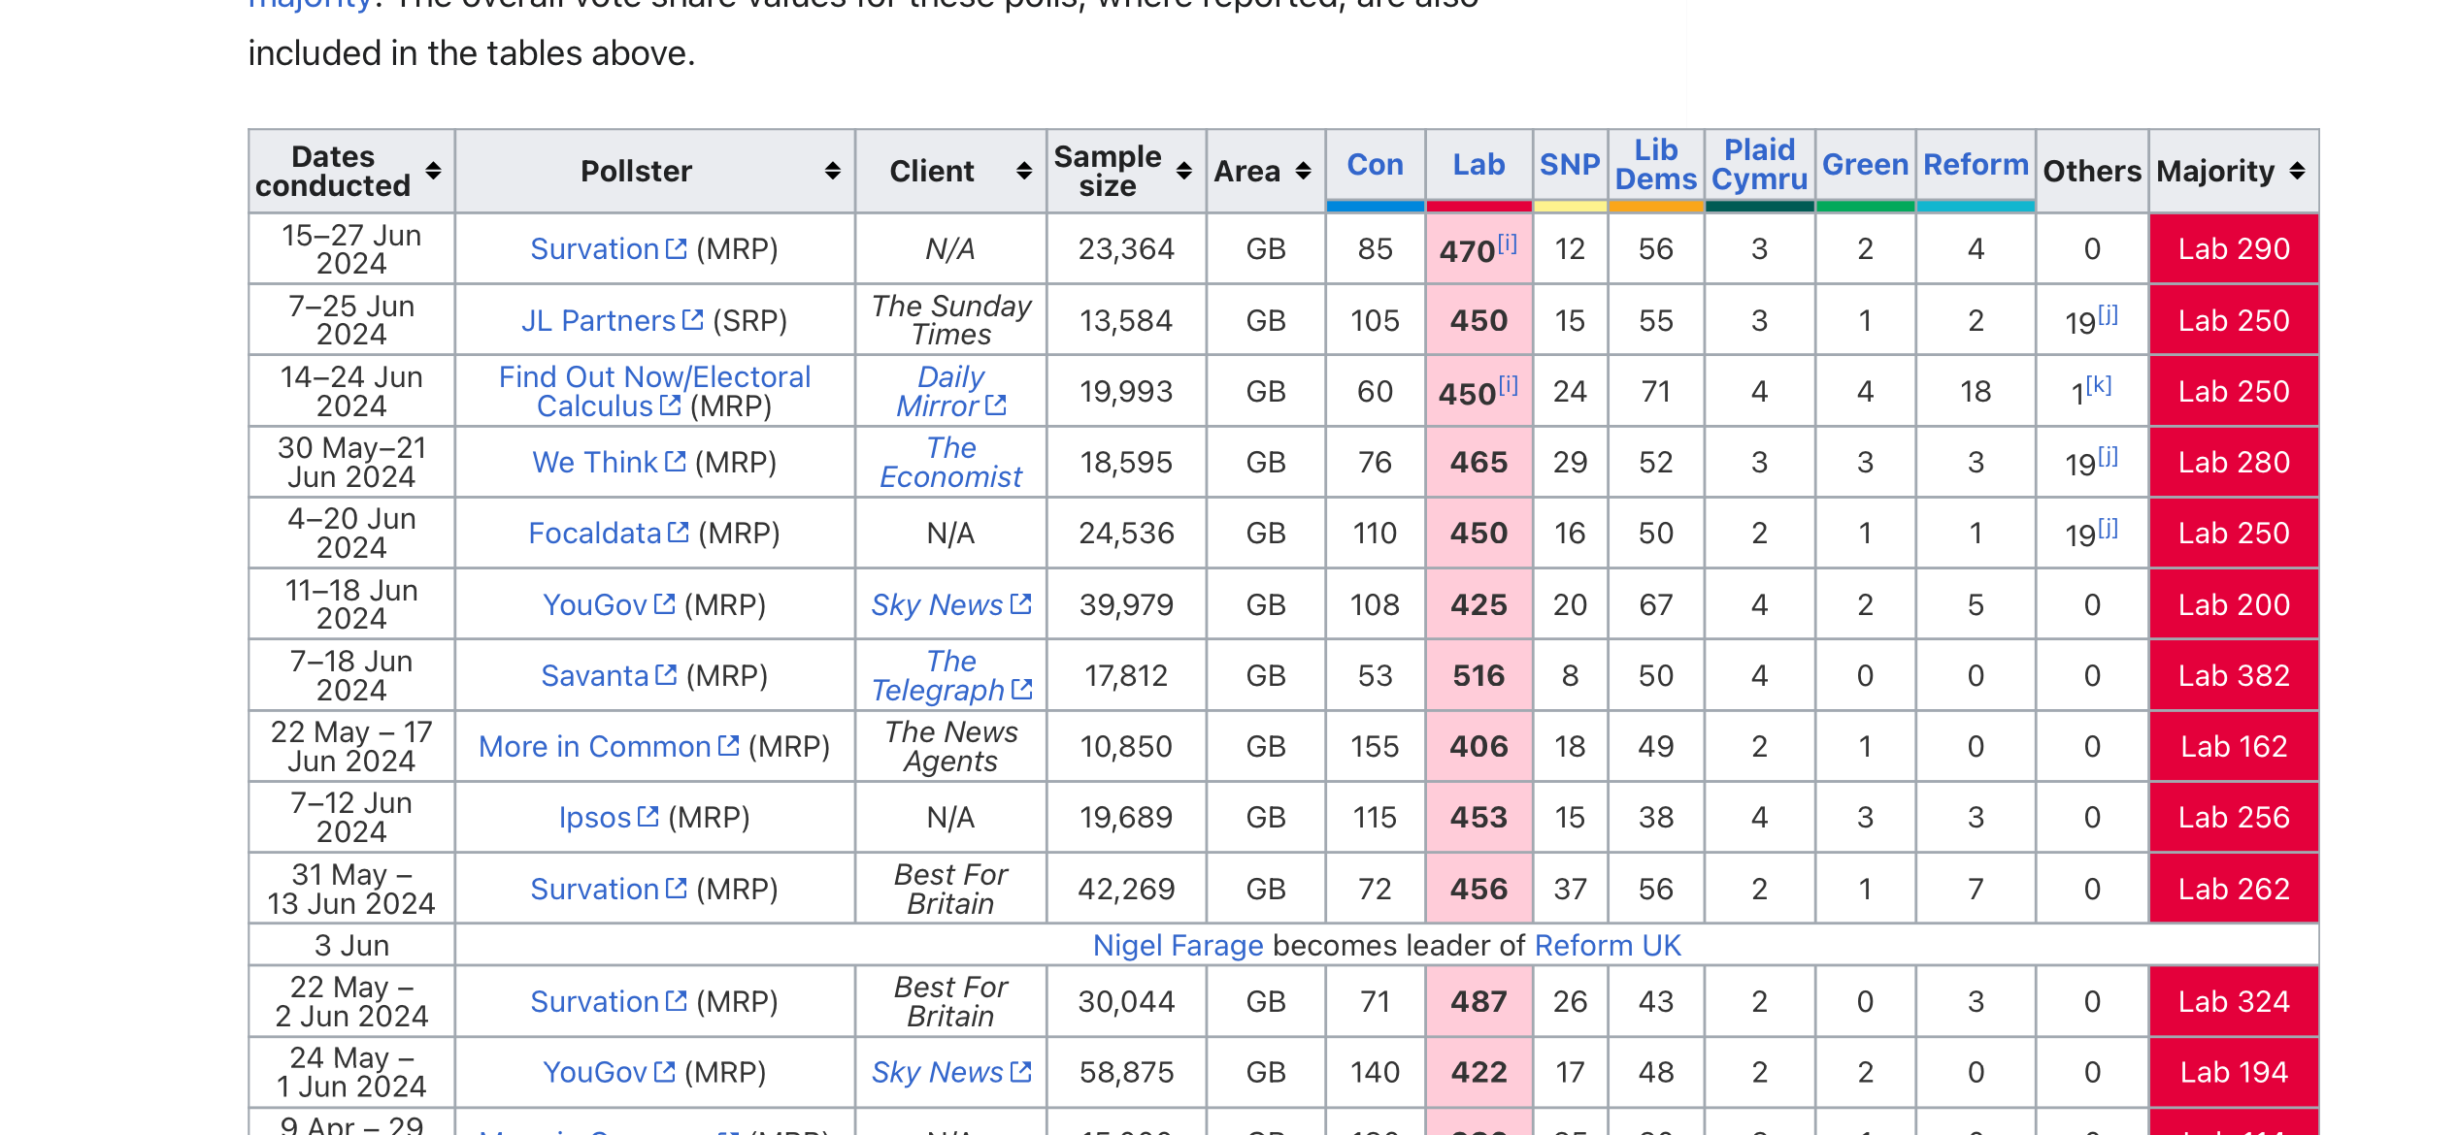Image resolution: width=2458 pixels, height=1135 pixels.
Task: Select the SNP seats '37' cell
Action: click(x=1570, y=889)
